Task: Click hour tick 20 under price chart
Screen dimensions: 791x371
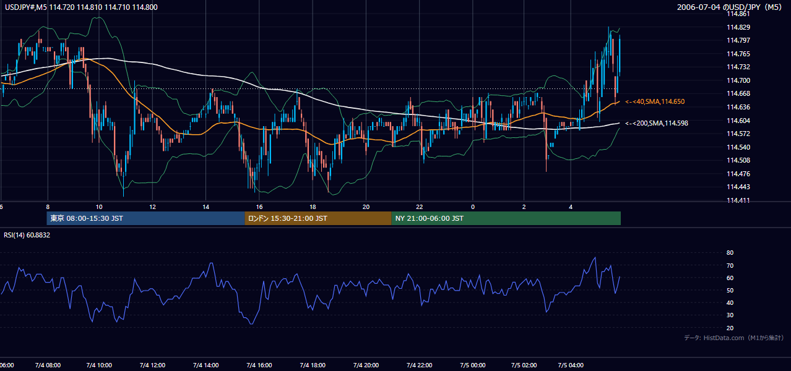Action: [366, 207]
